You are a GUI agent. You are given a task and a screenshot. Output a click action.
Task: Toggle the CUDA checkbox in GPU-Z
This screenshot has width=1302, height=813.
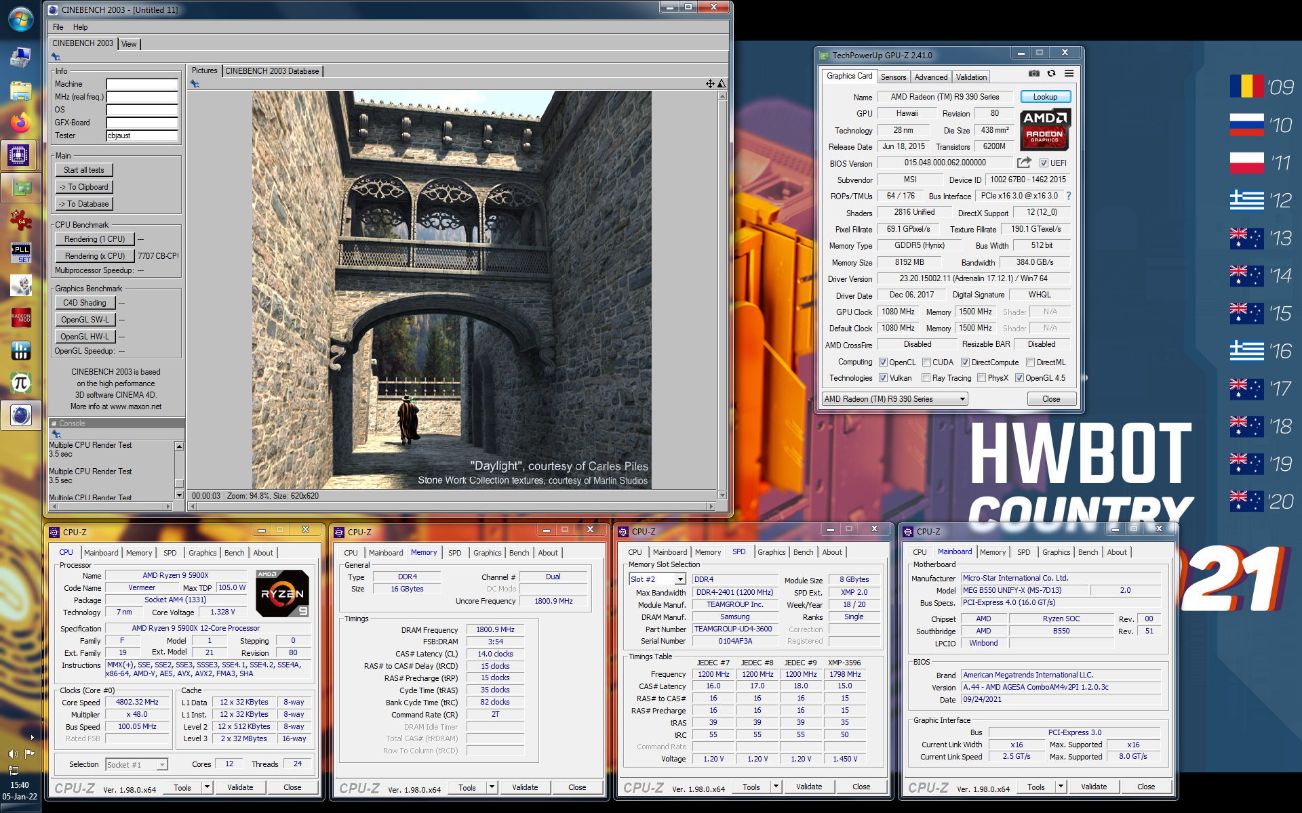click(926, 362)
